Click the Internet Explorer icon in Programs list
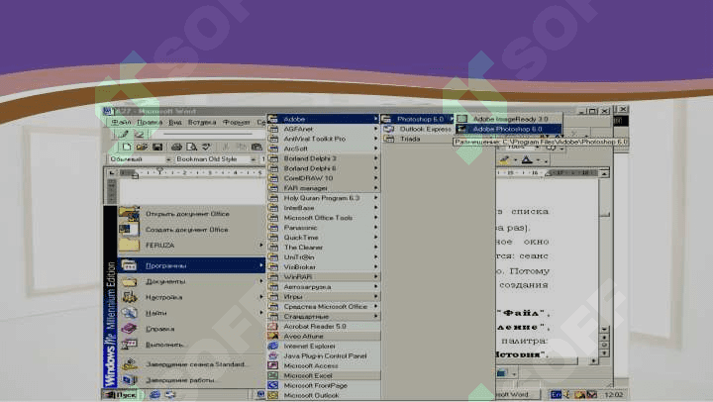The image size is (713, 402). (x=273, y=347)
